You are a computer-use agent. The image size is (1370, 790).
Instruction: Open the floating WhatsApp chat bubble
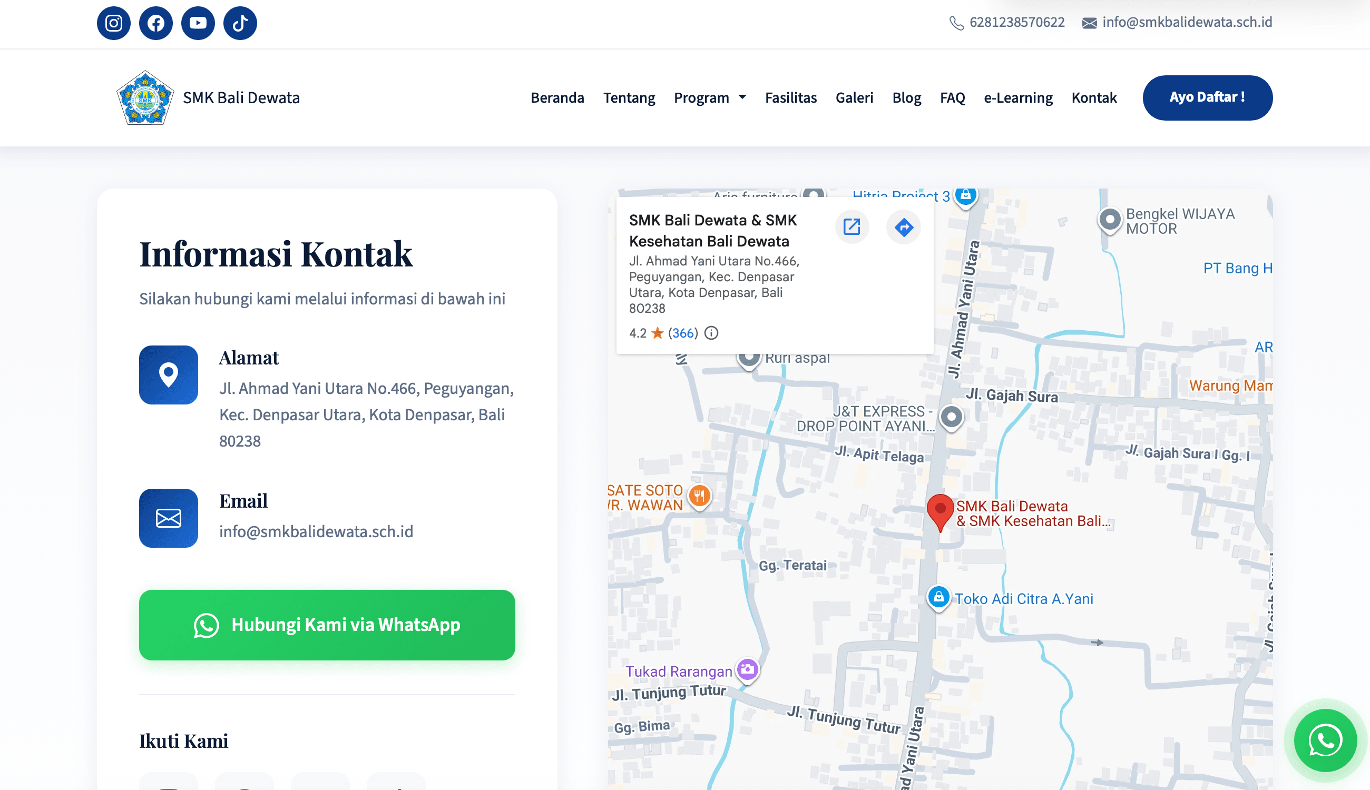[1326, 740]
